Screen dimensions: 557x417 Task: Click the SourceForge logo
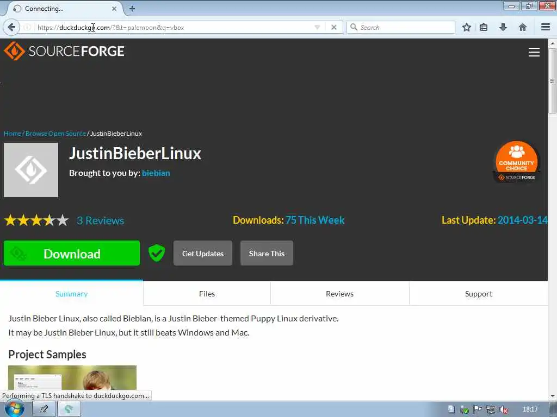click(64, 51)
